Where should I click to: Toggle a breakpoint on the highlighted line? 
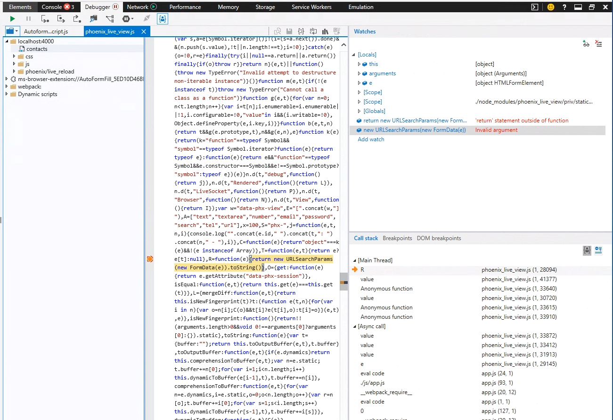[150, 258]
